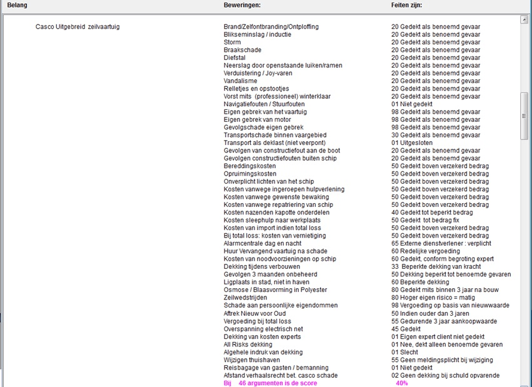Click 'Afstand verhaalsrecht bet. casco schade'

click(x=281, y=376)
